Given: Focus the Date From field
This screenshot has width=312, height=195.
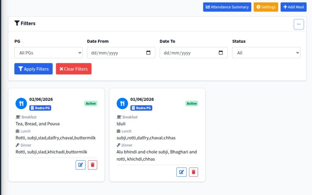Looking at the screenshot, I should (x=121, y=53).
